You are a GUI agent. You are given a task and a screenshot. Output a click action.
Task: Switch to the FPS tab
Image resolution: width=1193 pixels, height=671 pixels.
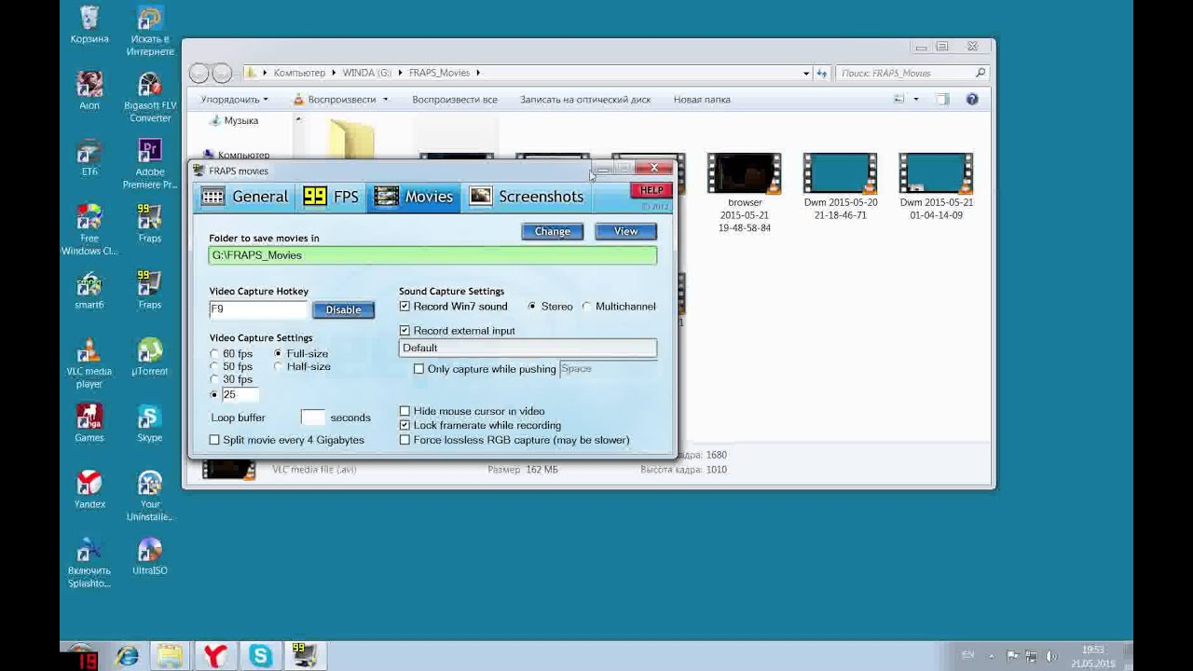click(x=331, y=197)
